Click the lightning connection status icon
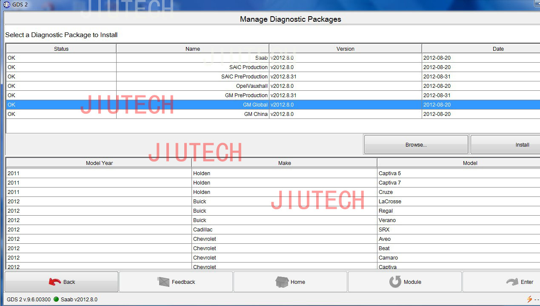540x306 pixels. pyautogui.click(x=529, y=299)
